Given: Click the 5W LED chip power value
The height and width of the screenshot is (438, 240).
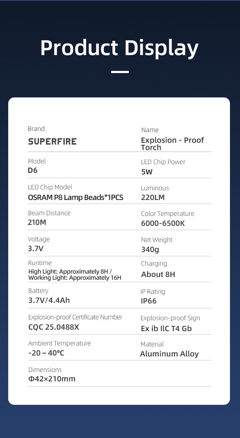Looking at the screenshot, I should coord(147,172).
